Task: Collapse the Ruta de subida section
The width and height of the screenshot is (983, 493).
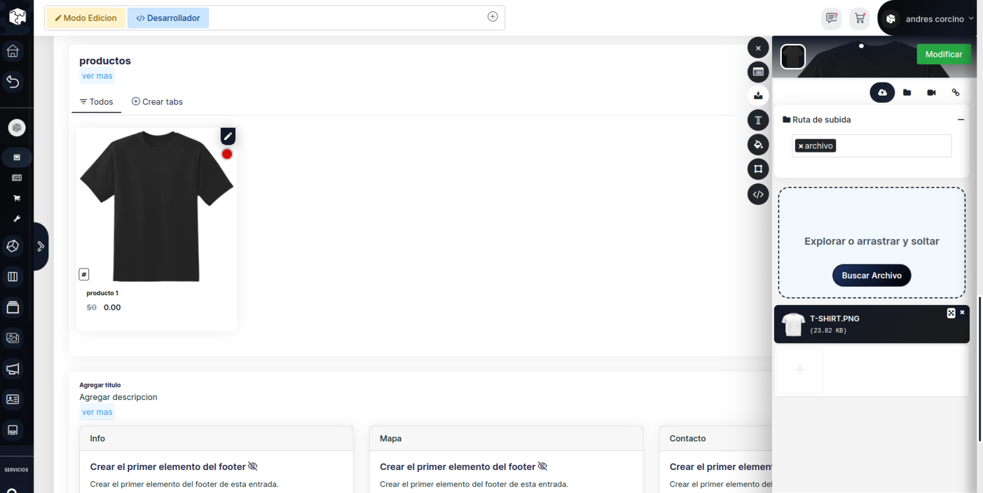Action: [961, 120]
